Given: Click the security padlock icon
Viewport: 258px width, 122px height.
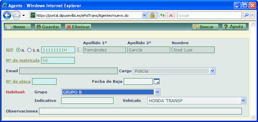Looking at the screenshot, I should click(x=152, y=15).
